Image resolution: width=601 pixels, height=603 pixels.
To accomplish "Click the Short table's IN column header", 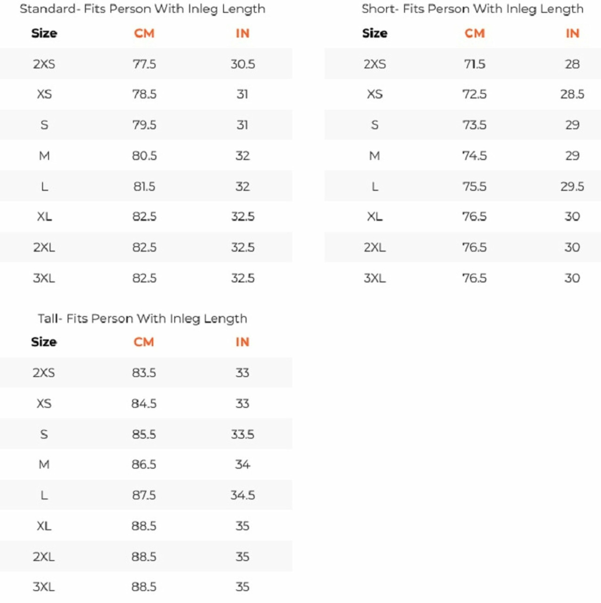I will coord(572,33).
